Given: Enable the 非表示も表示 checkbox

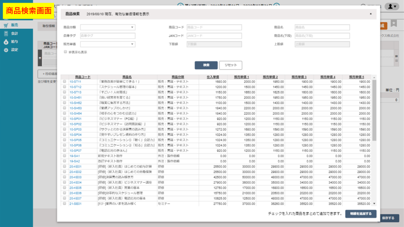Looking at the screenshot, I should [65, 52].
